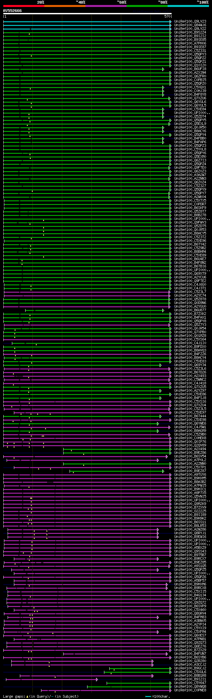Viewport: 212px width, 699px height.
Task: Open the UniRef100_B4FBB0 hit
Action: [190, 138]
